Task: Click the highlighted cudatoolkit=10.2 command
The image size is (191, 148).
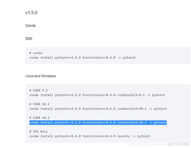Action: click(x=98, y=123)
